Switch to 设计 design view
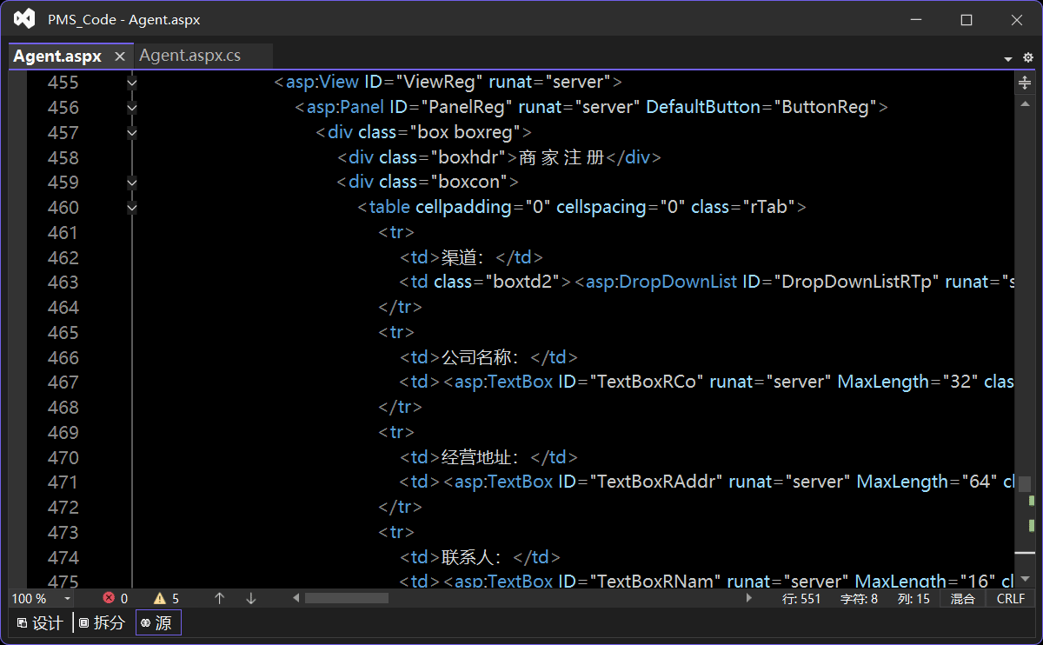This screenshot has width=1043, height=645. coord(40,622)
